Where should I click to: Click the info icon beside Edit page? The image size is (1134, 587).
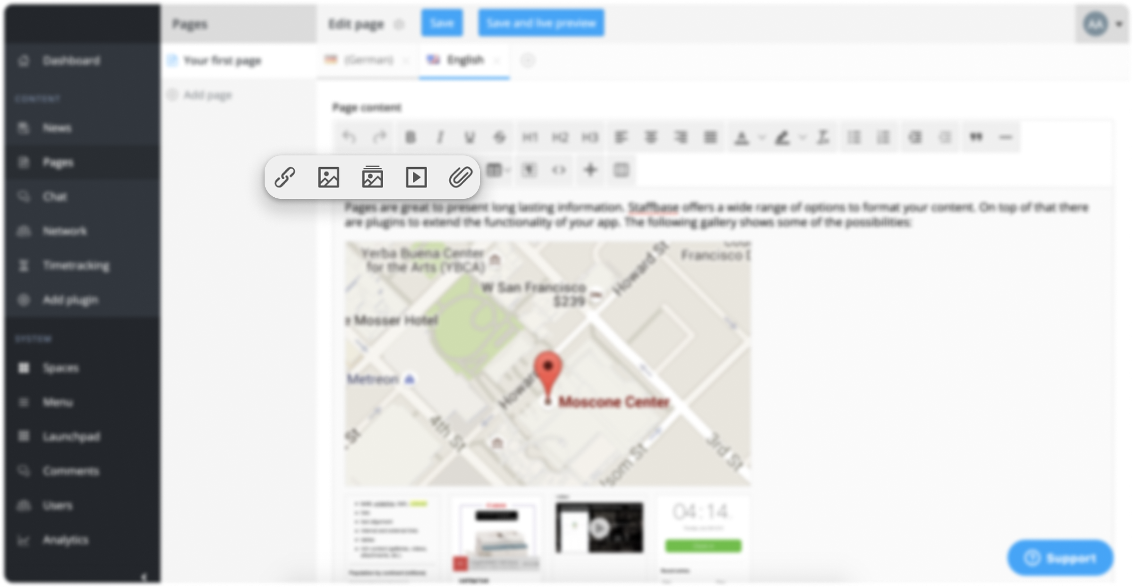399,24
